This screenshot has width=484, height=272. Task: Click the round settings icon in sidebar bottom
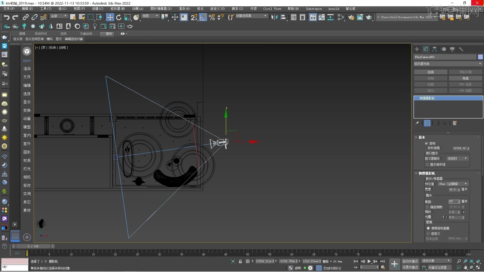27,237
